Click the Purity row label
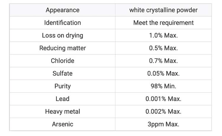The width and height of the screenshot is (222, 136). click(x=62, y=86)
